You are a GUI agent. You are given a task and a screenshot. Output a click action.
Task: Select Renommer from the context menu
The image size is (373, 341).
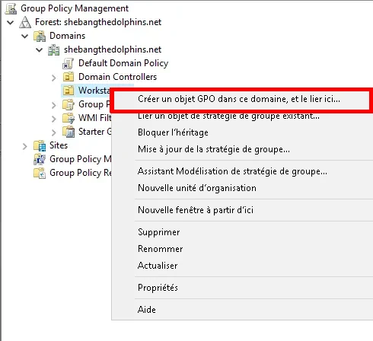click(x=161, y=249)
